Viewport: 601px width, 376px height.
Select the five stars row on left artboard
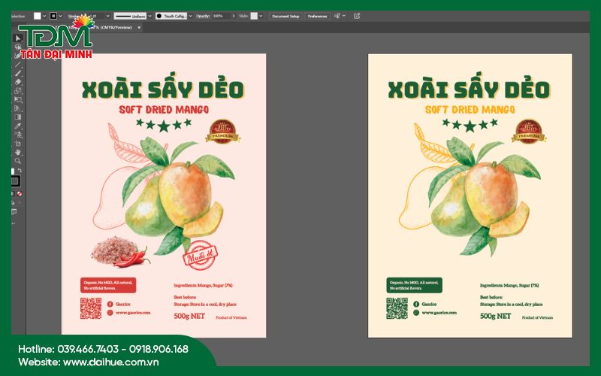click(164, 124)
